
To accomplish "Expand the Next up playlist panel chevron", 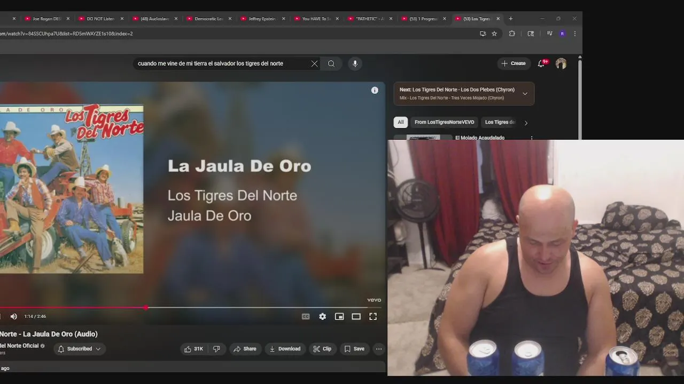I will point(525,94).
